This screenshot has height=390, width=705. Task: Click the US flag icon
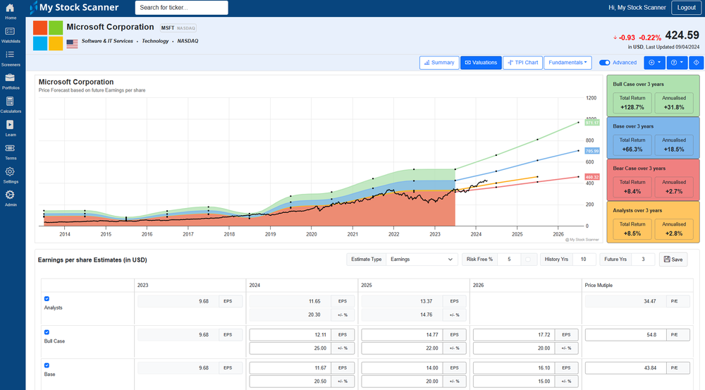[72, 44]
